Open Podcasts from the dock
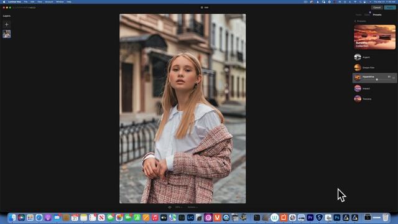Image resolution: width=398 pixels, height=224 pixels. [x=48, y=218]
